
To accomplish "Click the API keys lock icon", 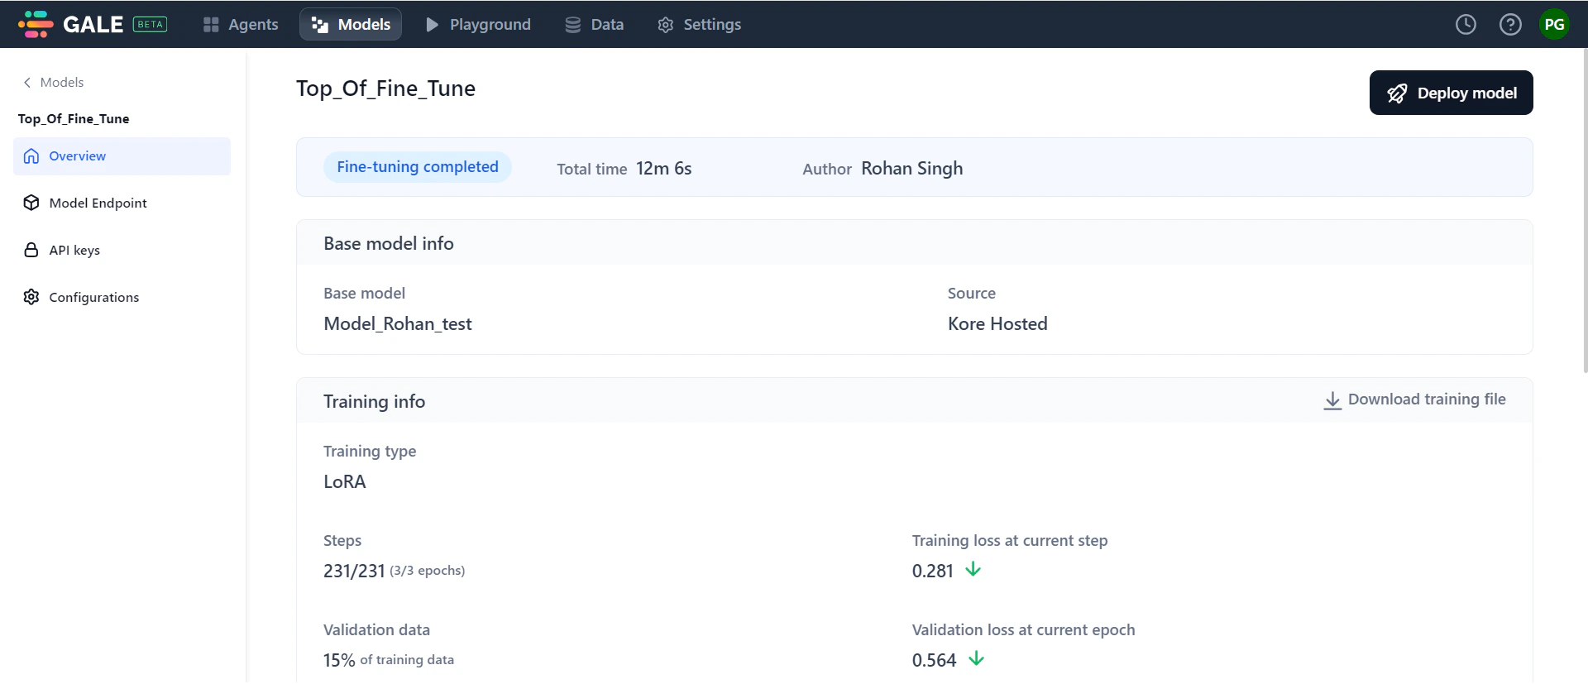I will (31, 250).
